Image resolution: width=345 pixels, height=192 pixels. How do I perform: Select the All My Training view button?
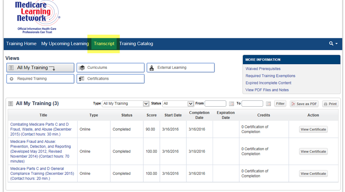pyautogui.click(x=40, y=68)
